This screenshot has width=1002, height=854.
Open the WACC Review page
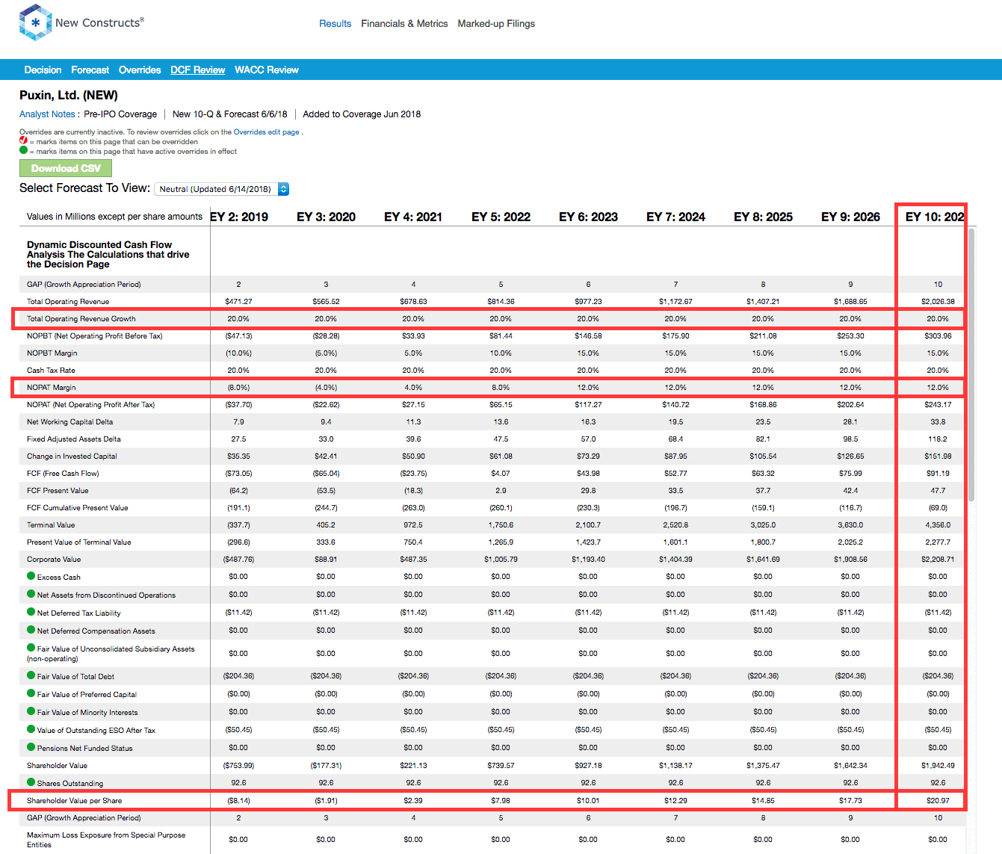pyautogui.click(x=267, y=69)
